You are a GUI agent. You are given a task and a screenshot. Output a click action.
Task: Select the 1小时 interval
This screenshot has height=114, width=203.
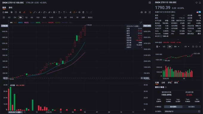51,17
